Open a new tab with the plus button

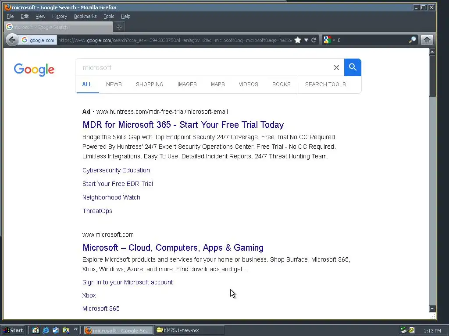pyautogui.click(x=119, y=27)
